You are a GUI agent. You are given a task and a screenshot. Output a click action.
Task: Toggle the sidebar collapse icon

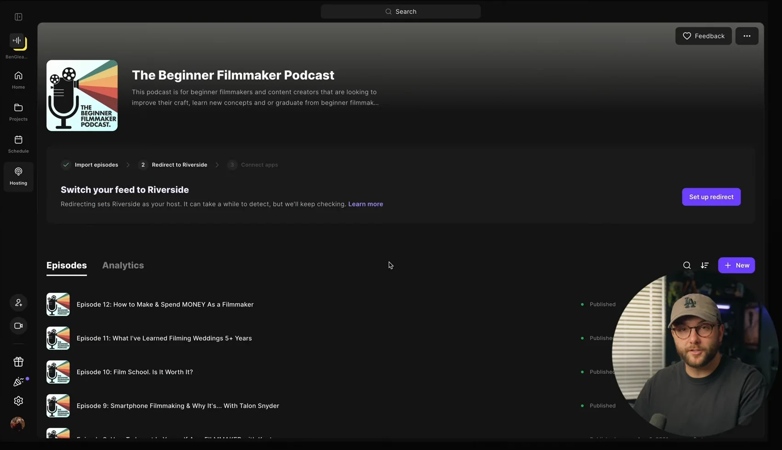tap(18, 17)
